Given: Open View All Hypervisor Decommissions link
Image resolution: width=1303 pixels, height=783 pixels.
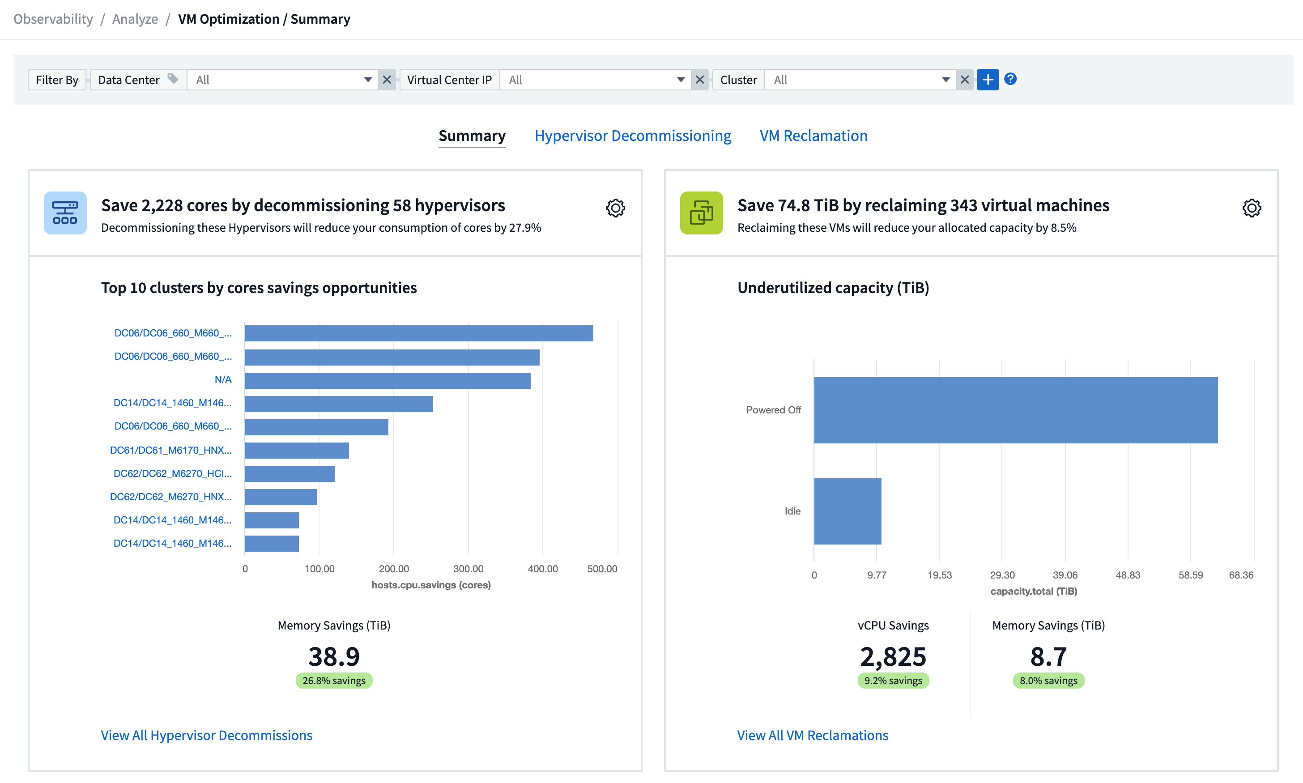Looking at the screenshot, I should point(206,735).
